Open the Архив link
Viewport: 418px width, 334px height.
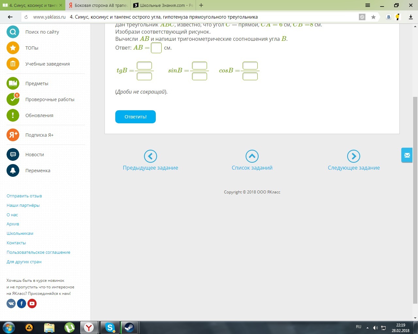click(13, 224)
